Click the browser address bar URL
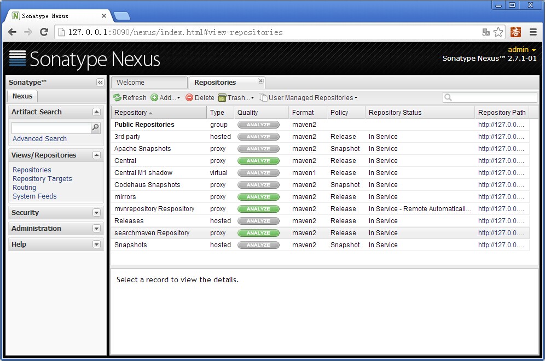The height and width of the screenshot is (361, 545). 175,32
